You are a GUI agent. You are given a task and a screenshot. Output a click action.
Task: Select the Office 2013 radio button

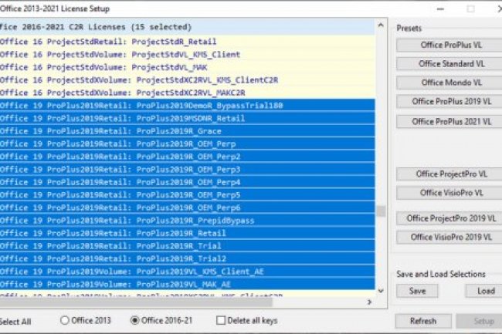click(65, 320)
